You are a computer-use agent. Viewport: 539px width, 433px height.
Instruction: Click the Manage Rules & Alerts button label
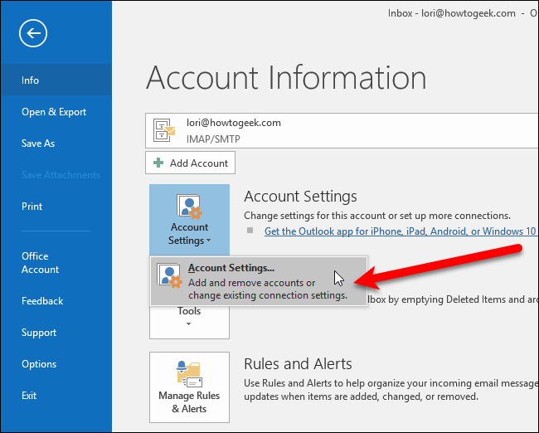tap(189, 402)
